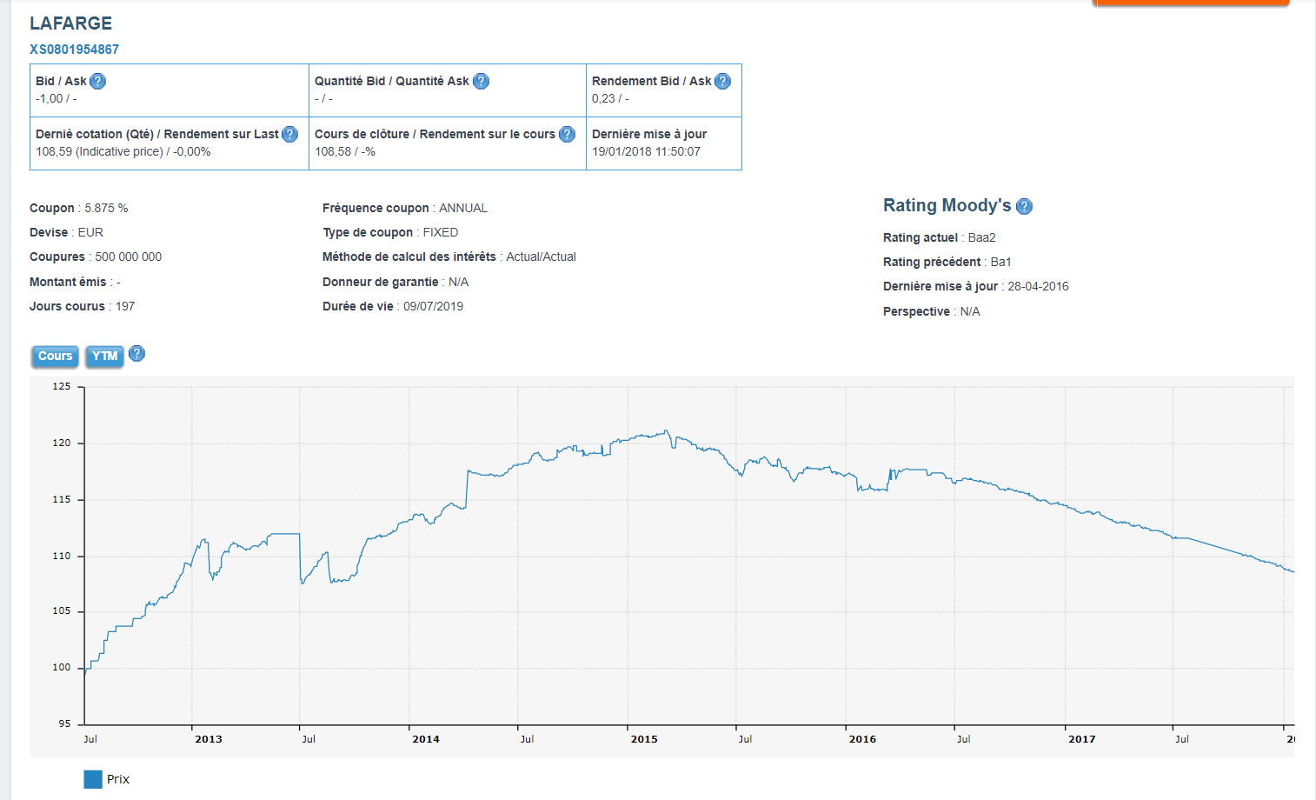Open the XS0801954867 ISIN link
The height and width of the screenshot is (800, 1316).
click(74, 50)
